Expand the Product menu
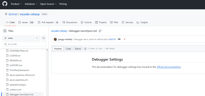 tap(16, 4)
